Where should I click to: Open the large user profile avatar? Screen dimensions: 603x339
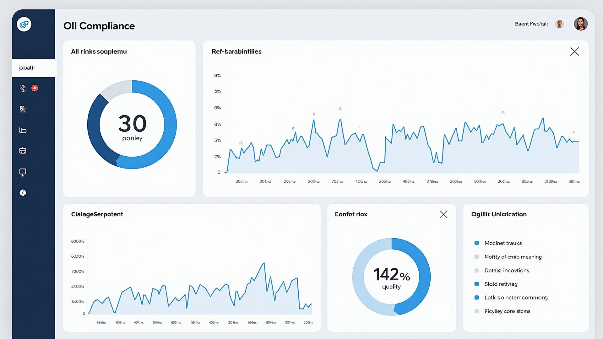(x=580, y=24)
